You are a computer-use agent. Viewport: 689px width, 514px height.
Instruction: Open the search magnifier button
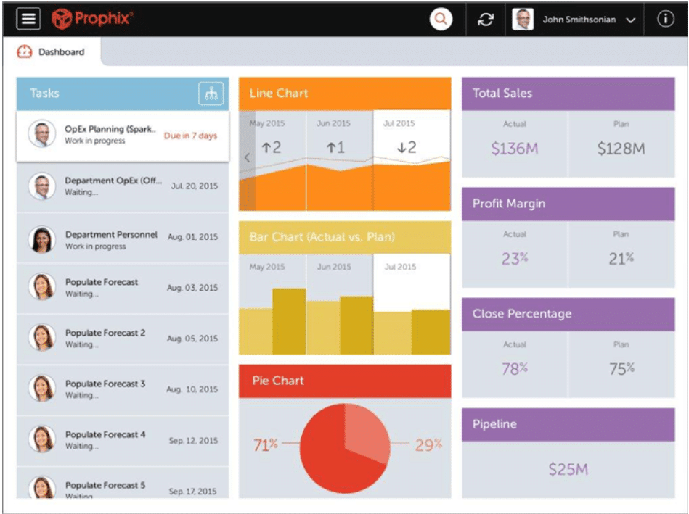click(441, 20)
